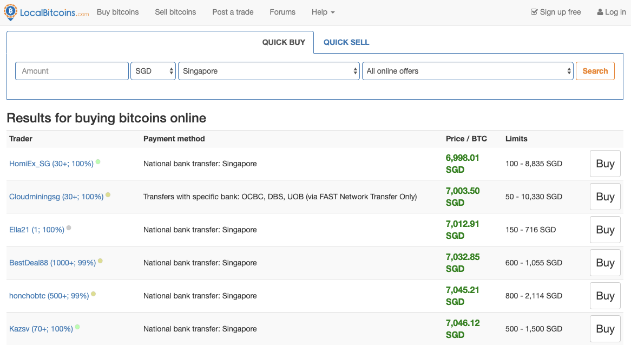Click price 6,998.01 SGD

pos(462,164)
